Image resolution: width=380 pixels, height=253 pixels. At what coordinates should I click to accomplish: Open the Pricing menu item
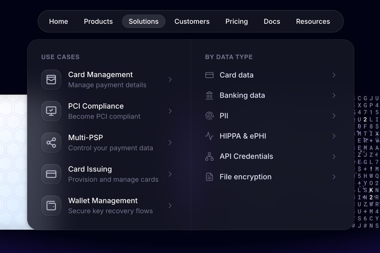point(236,21)
